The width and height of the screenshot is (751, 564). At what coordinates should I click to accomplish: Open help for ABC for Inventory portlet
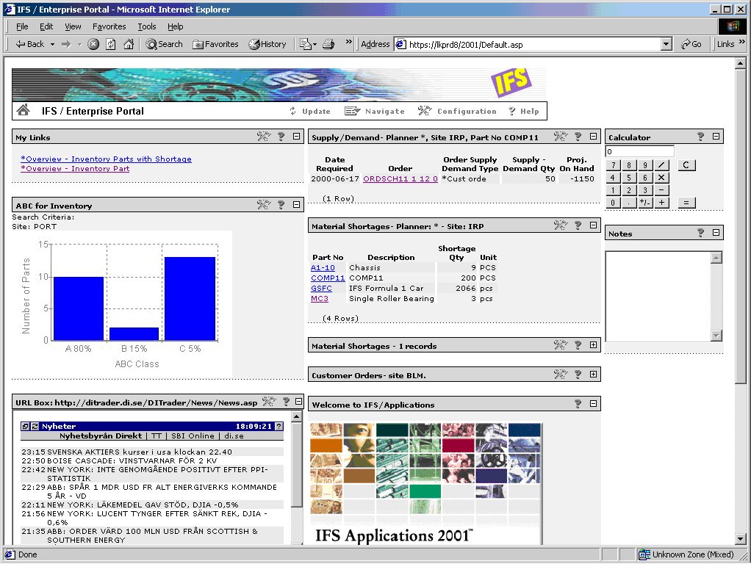click(281, 205)
